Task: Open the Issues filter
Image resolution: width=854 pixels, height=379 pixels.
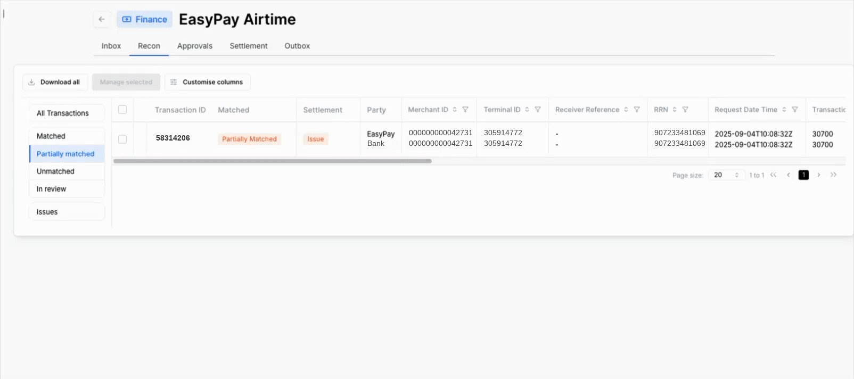Action: 67,212
